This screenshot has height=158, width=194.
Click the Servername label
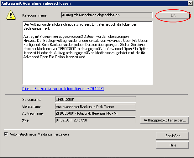[x=32, y=100]
